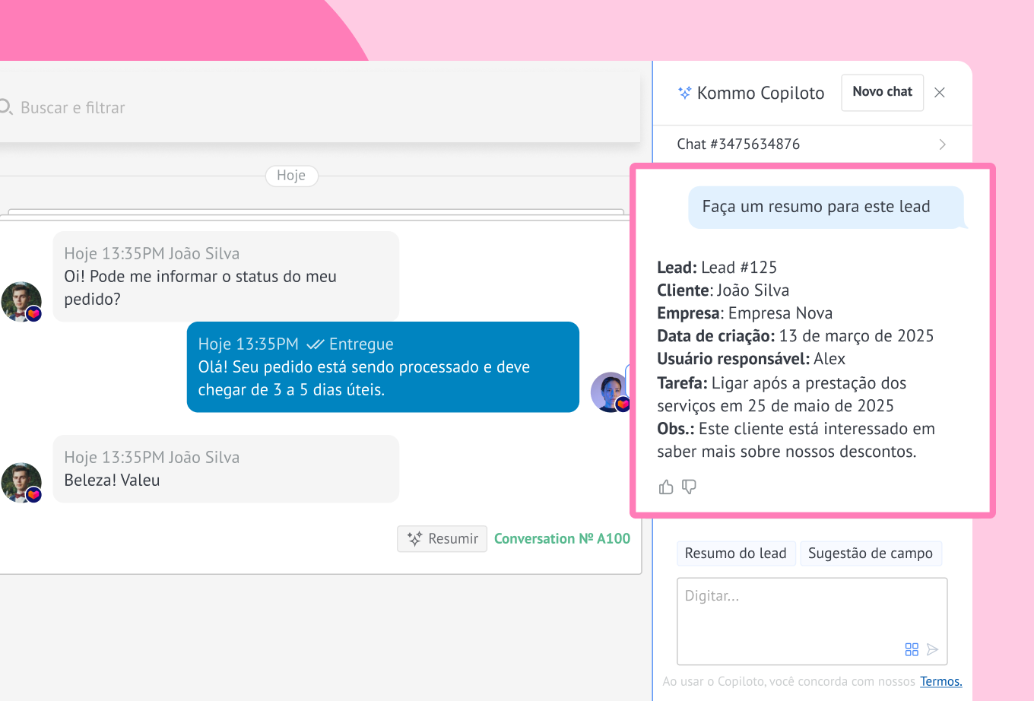Click the double-check delivered status icon
This screenshot has height=701, width=1034.
tap(315, 344)
